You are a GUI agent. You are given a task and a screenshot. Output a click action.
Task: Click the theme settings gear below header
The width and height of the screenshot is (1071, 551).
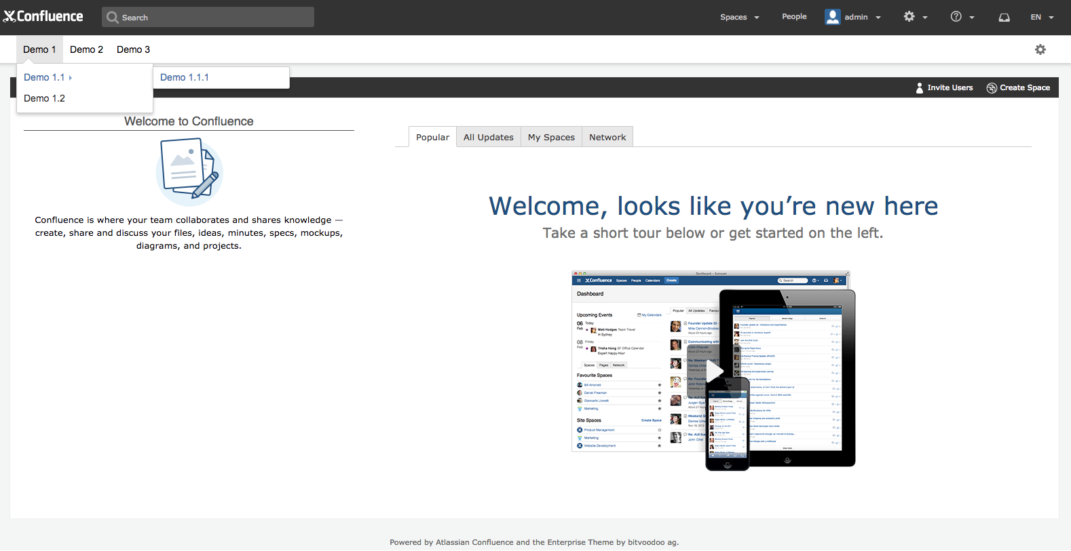point(1040,49)
